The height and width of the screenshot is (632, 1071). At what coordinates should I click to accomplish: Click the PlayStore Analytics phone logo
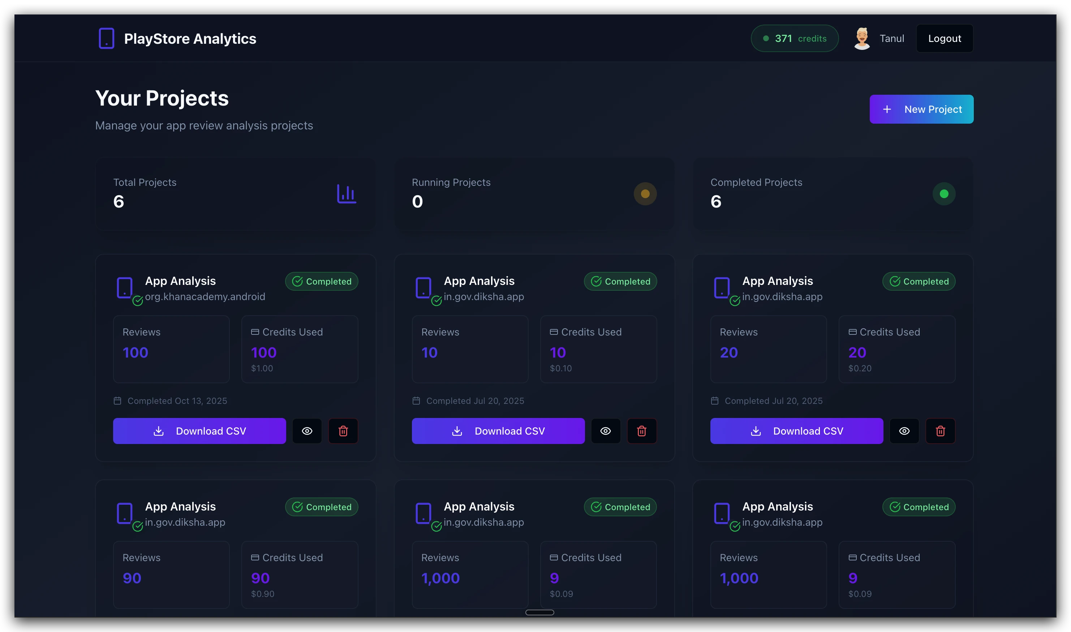click(x=106, y=38)
